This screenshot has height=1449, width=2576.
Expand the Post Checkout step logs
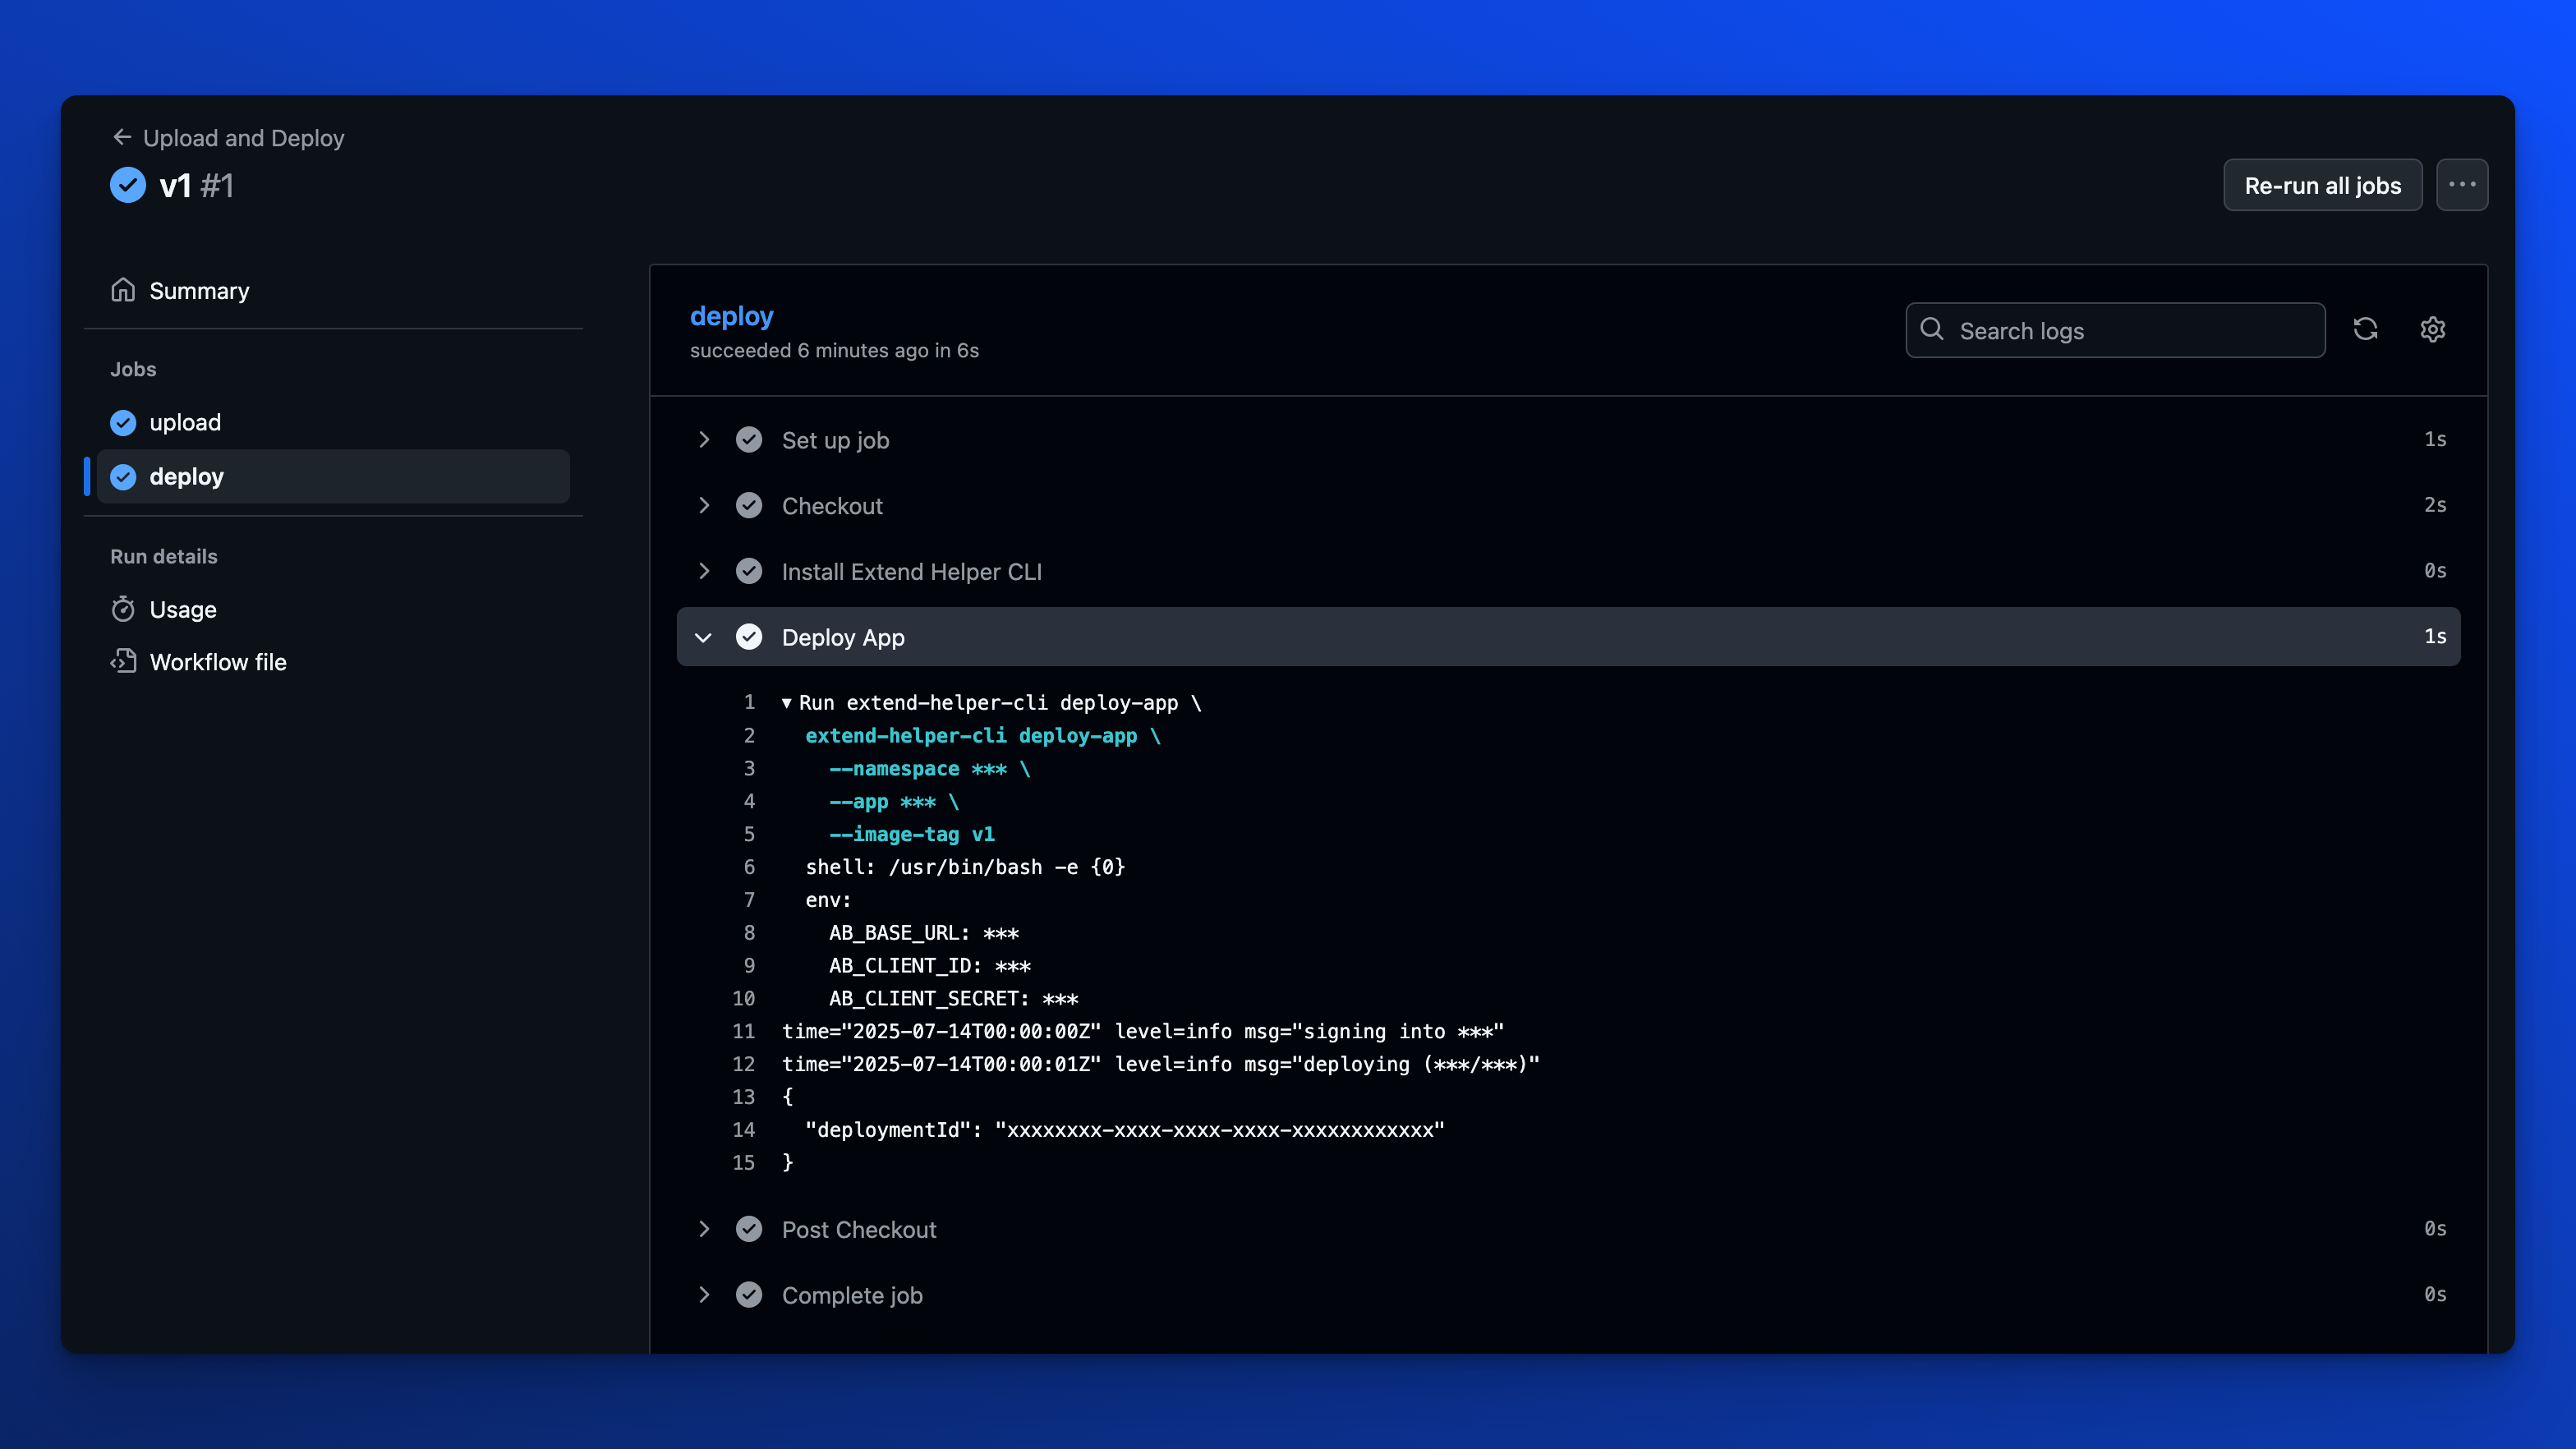[704, 1229]
